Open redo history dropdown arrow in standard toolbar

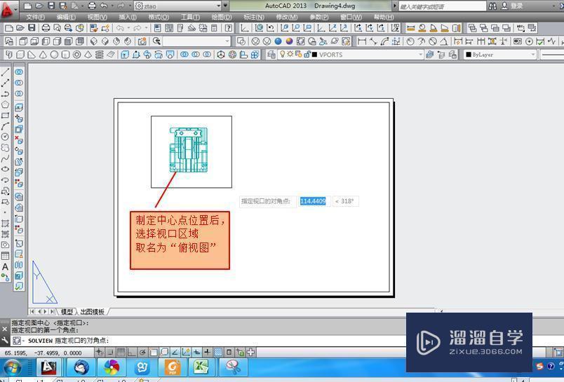[146, 28]
